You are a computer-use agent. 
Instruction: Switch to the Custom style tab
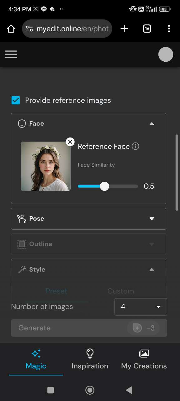coord(121,291)
